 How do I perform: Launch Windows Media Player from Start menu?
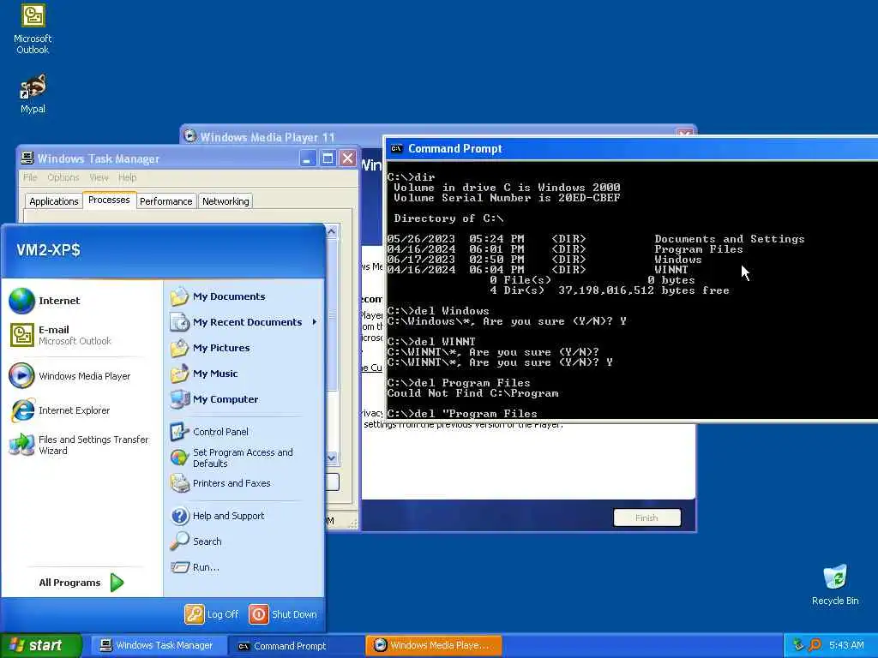click(x=70, y=376)
